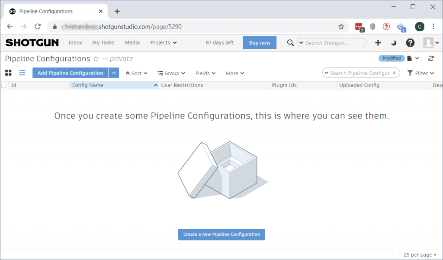
Task: Toggle the browser bookmark star
Action: [340, 26]
